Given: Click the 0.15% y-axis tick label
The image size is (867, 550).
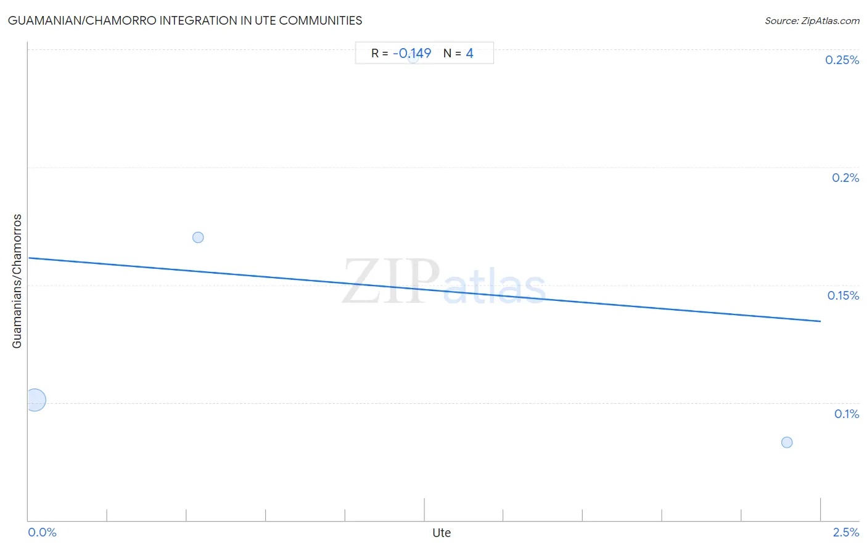Looking at the screenshot, I should tap(843, 295).
